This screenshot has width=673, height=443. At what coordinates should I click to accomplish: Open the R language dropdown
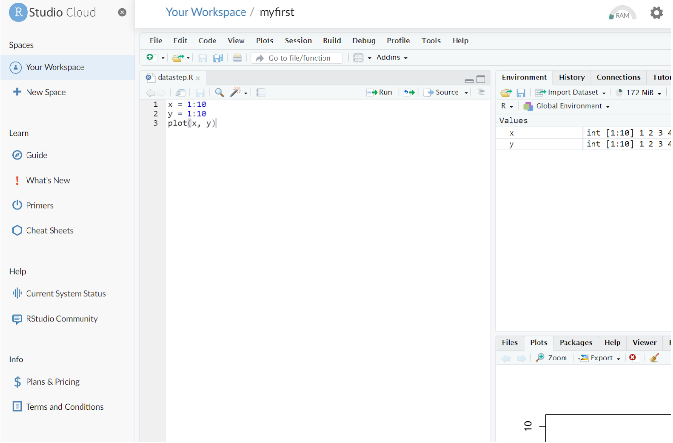tap(507, 106)
